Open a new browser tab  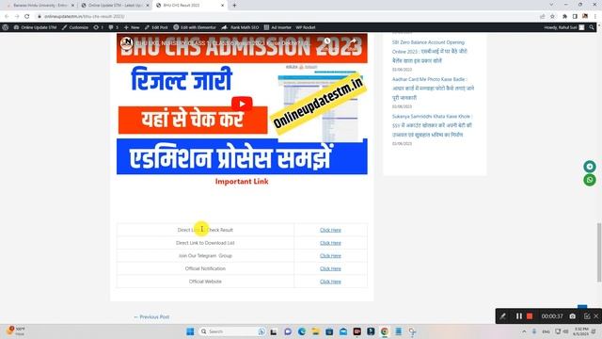pyautogui.click(x=234, y=6)
